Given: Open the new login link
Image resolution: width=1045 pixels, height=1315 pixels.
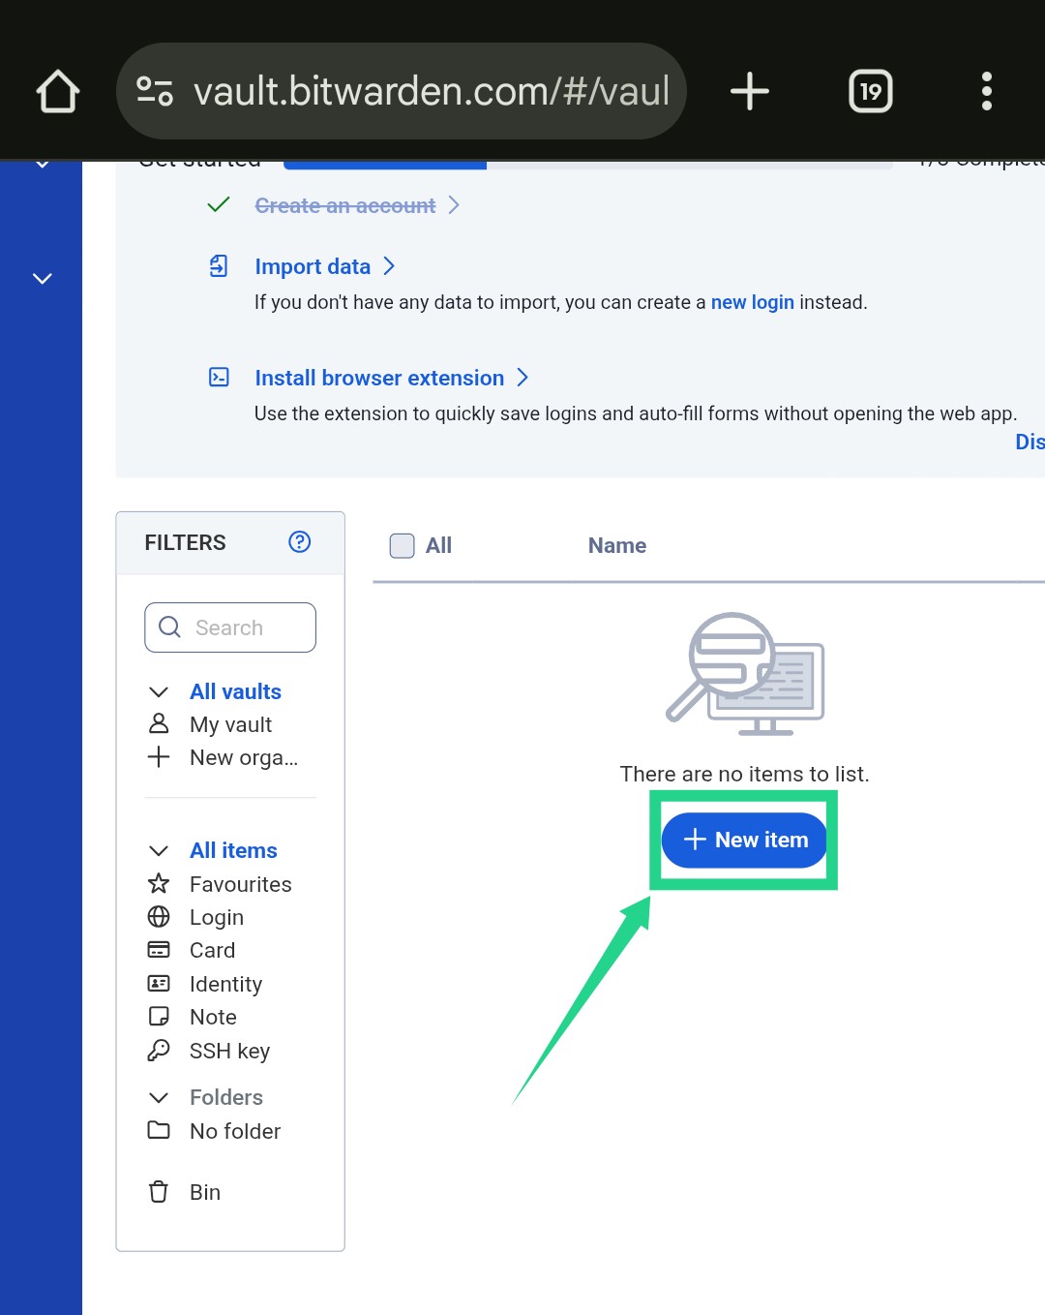Looking at the screenshot, I should coord(752,302).
